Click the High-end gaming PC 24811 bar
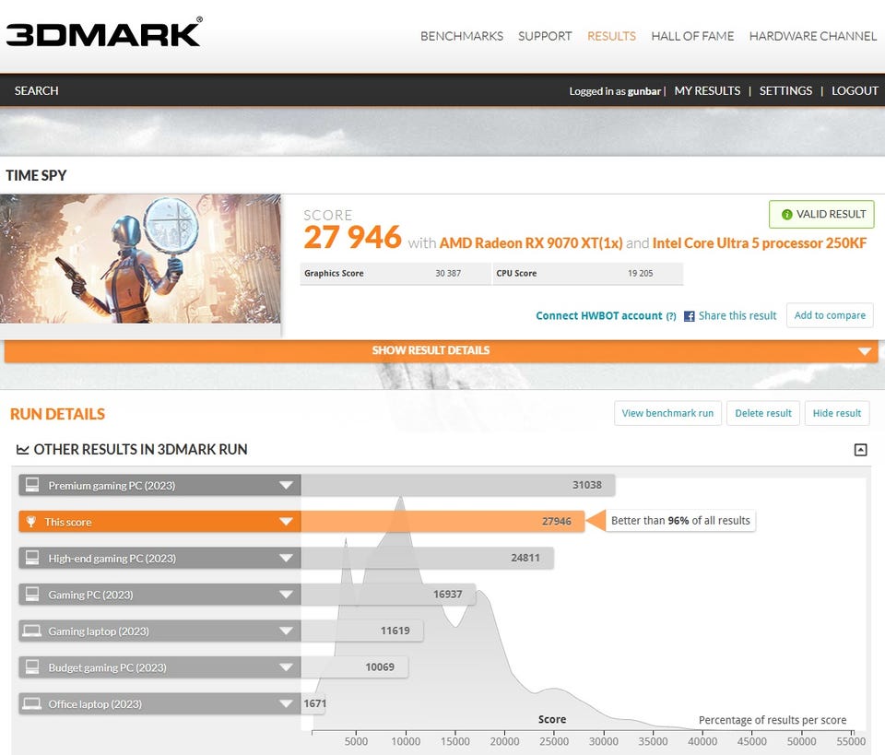The image size is (885, 755). pyautogui.click(x=427, y=558)
